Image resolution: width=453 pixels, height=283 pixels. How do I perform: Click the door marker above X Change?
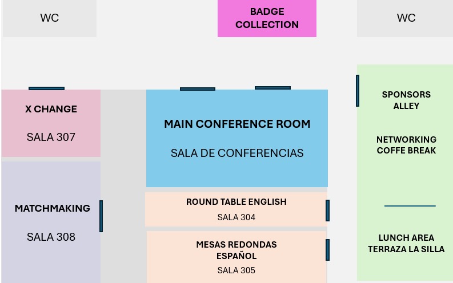pyautogui.click(x=46, y=88)
